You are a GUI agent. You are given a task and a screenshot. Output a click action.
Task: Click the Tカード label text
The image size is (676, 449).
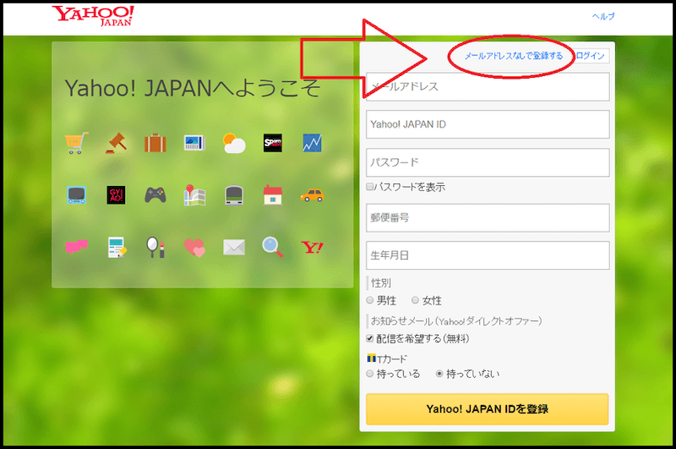click(392, 359)
